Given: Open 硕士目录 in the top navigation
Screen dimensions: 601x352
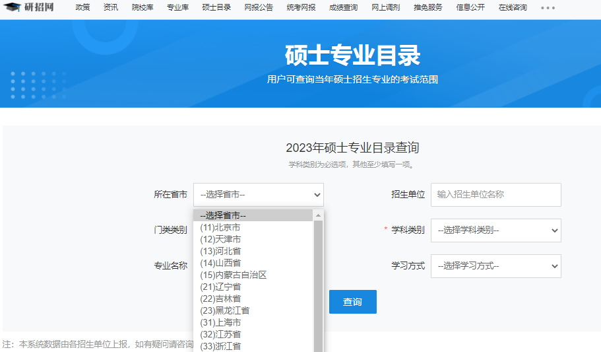Looking at the screenshot, I should pyautogui.click(x=216, y=8).
